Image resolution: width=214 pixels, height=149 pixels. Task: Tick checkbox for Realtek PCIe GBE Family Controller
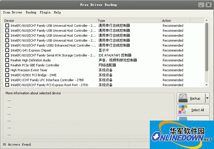(x=7, y=65)
